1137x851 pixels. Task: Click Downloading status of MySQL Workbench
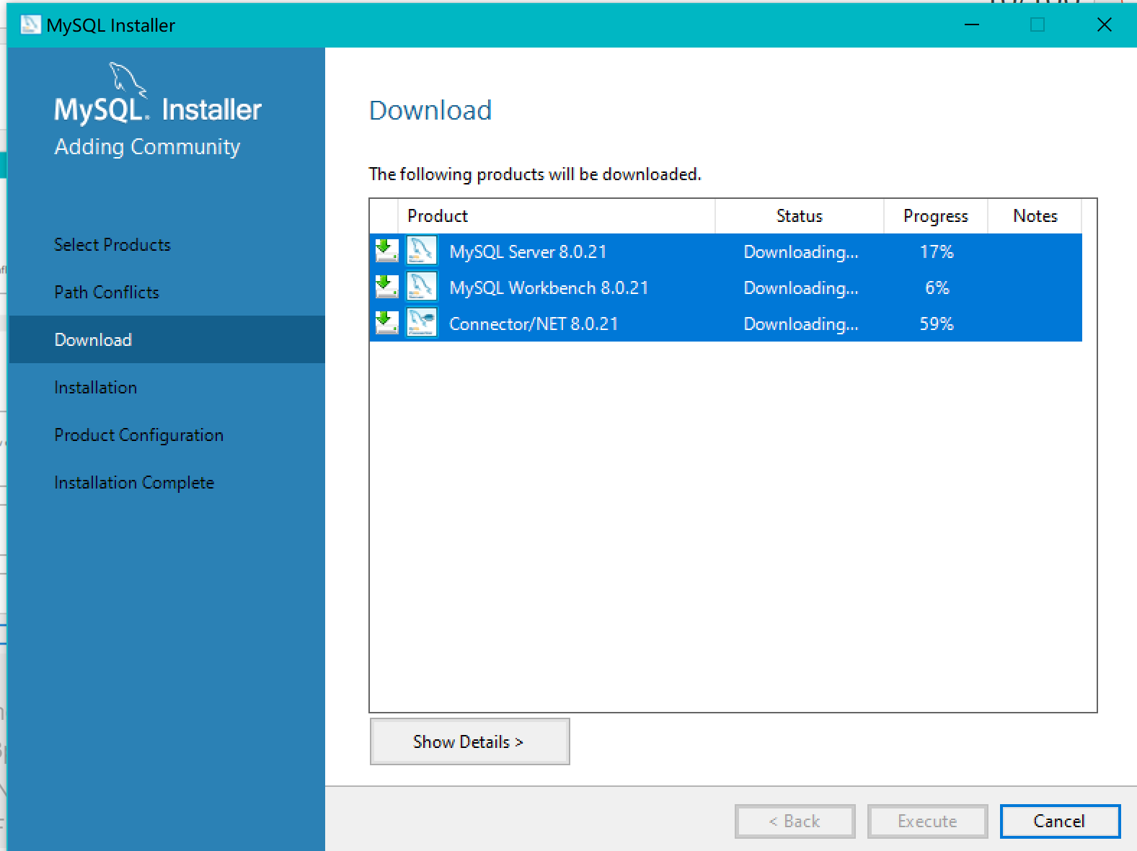point(801,288)
